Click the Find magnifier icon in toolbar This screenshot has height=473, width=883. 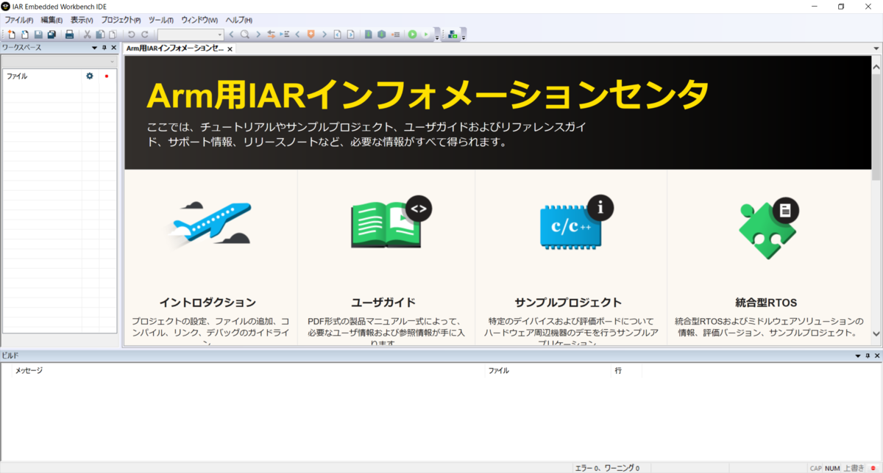(244, 35)
